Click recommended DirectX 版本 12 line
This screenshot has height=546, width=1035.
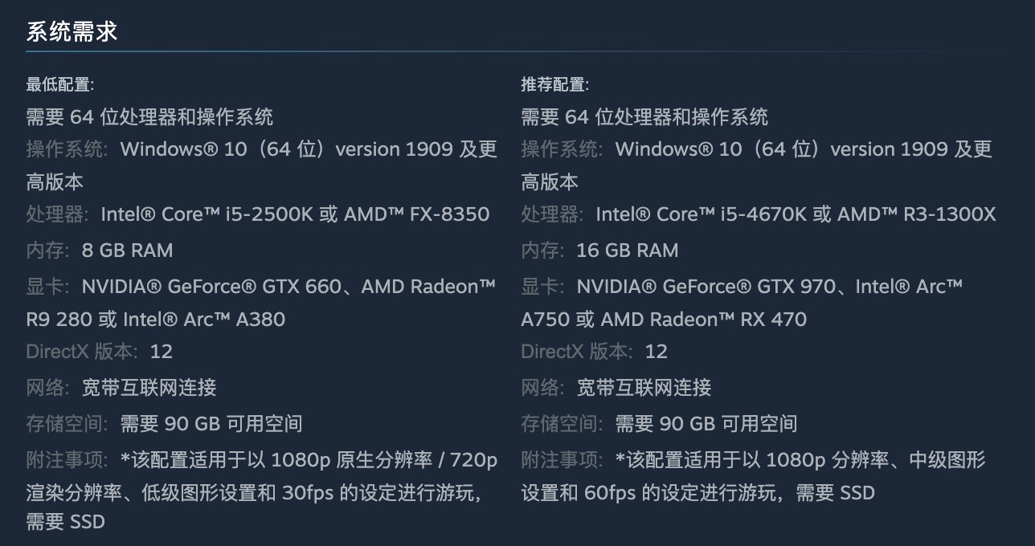pyautogui.click(x=595, y=352)
